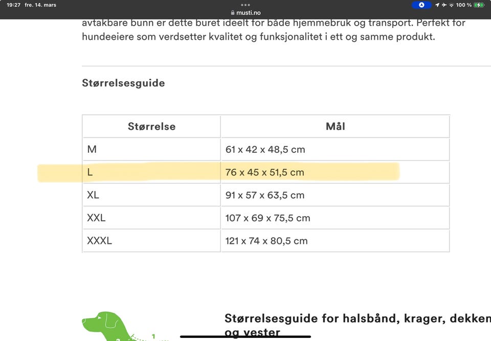This screenshot has height=341, width=491.
Task: Select the highlighted L size row
Action: (266, 172)
